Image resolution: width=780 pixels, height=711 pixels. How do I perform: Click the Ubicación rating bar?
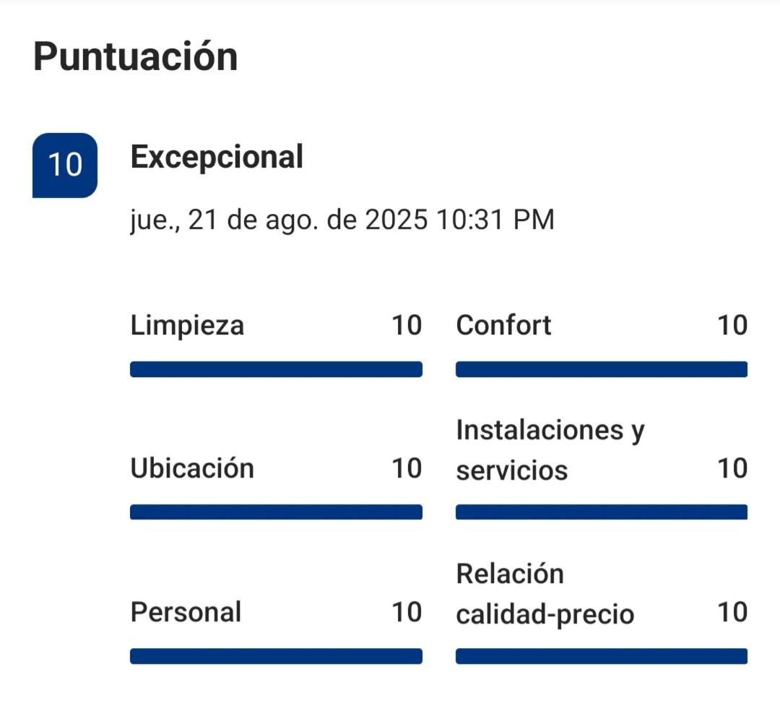pyautogui.click(x=276, y=512)
